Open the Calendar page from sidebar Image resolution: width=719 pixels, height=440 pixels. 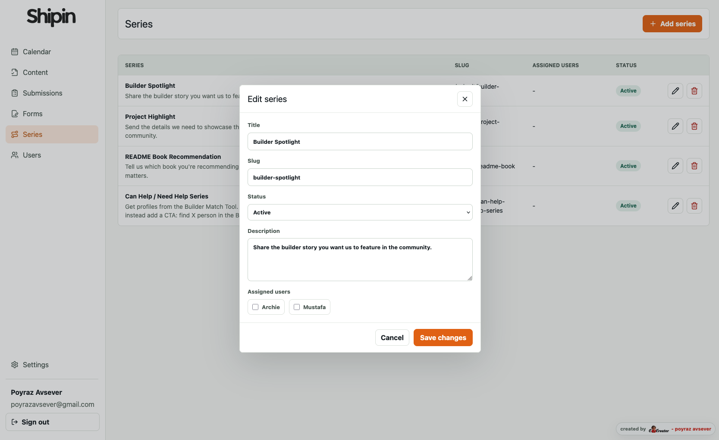pos(52,52)
